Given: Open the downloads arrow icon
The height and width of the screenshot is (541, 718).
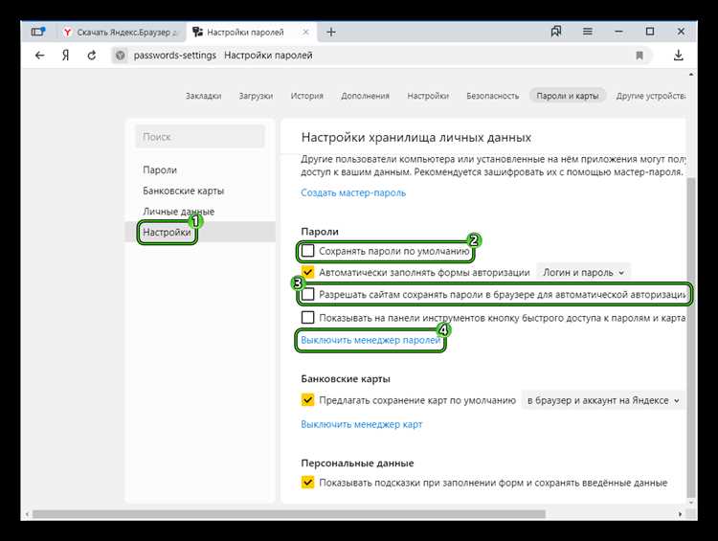Looking at the screenshot, I should (x=679, y=56).
